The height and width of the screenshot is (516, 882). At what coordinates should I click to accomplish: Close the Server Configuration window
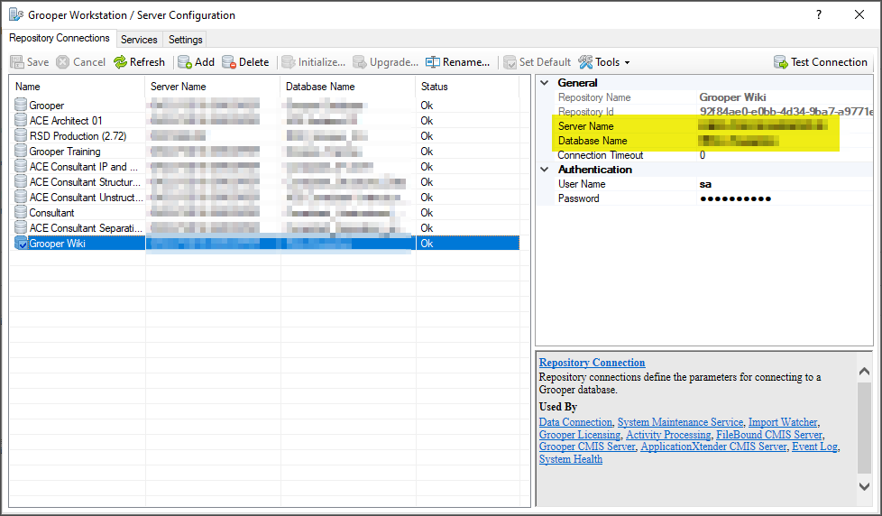pos(859,14)
